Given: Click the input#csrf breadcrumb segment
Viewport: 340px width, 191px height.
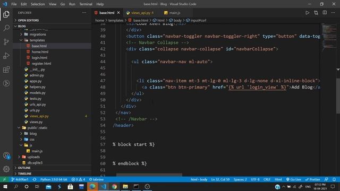Looking at the screenshot, I should click(x=198, y=20).
